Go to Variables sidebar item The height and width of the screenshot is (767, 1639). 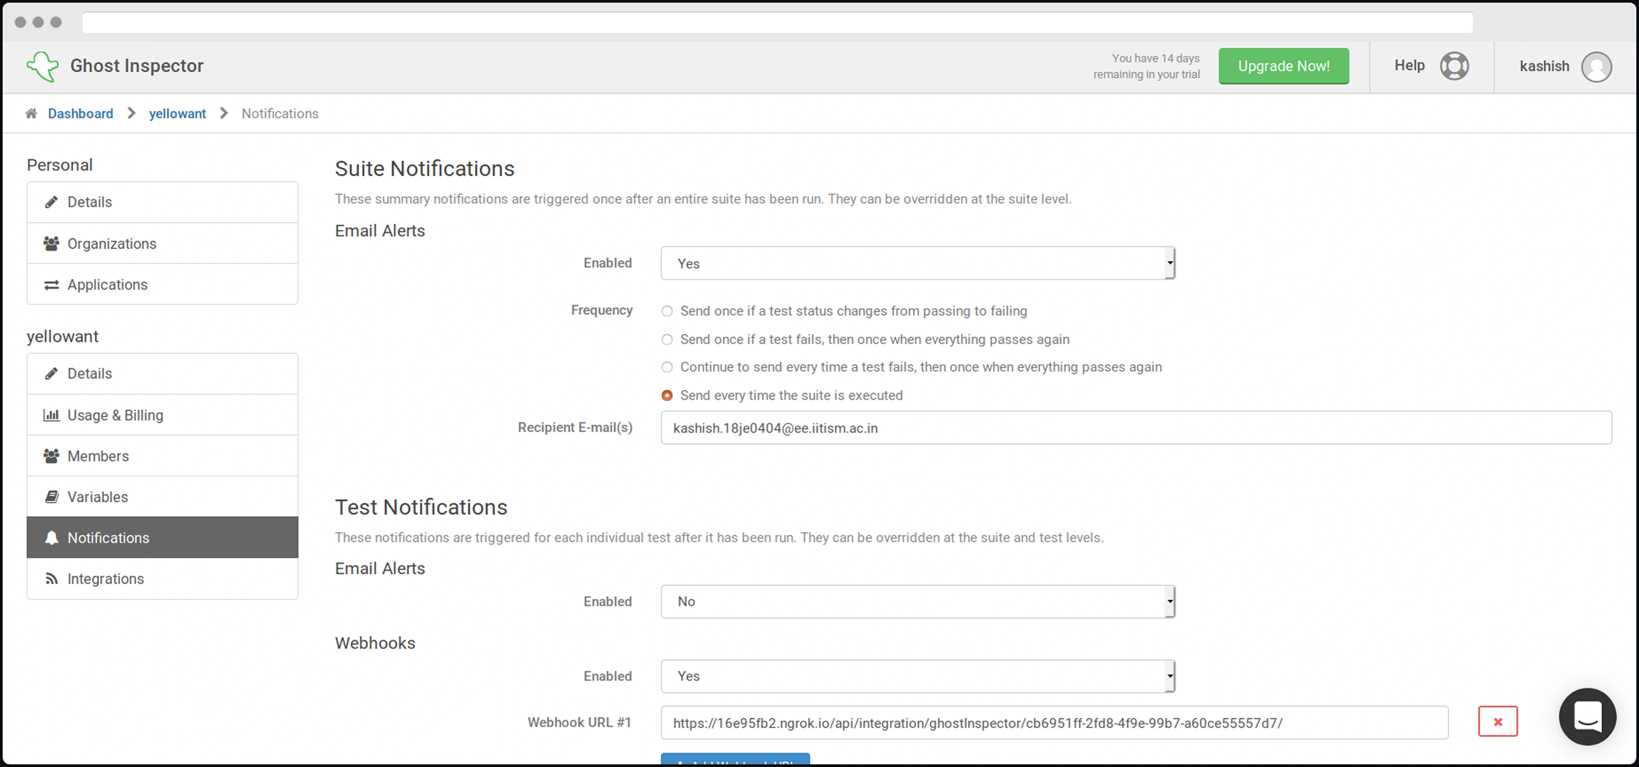click(x=97, y=497)
